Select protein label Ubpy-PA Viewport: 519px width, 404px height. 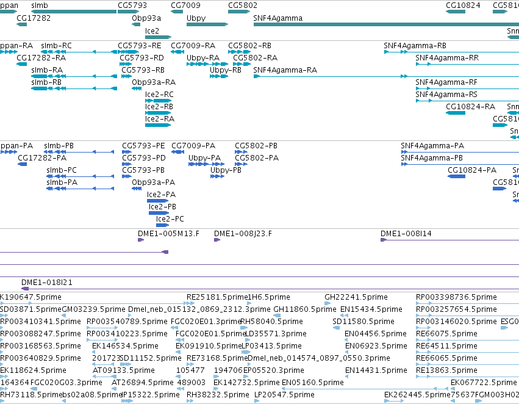pos(204,158)
